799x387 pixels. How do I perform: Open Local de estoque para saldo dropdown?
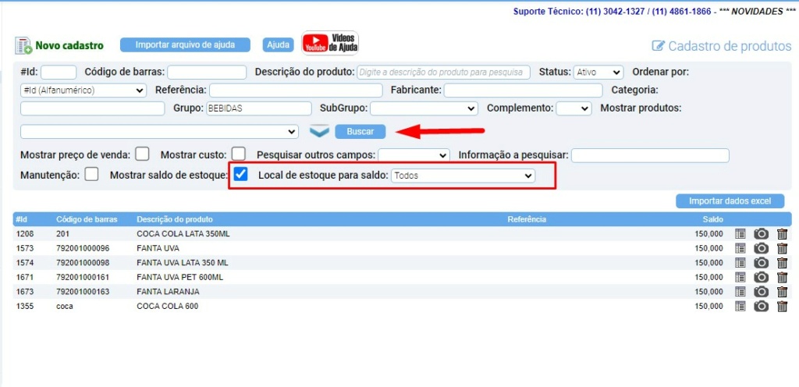[x=463, y=176]
